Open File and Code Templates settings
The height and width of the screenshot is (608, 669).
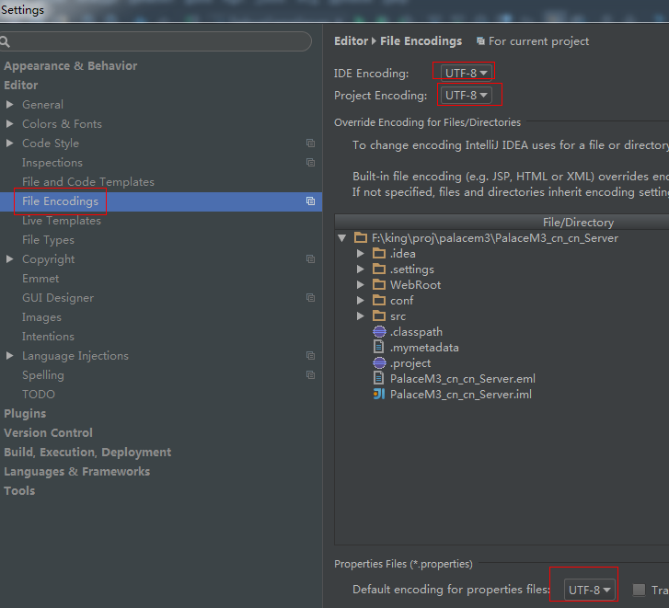click(88, 181)
